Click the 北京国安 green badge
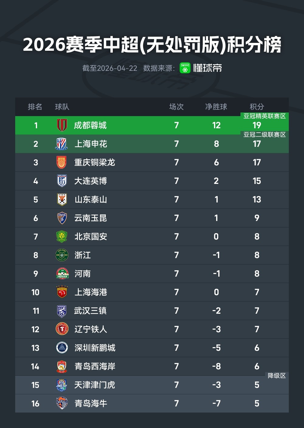Image resolution: width=304 pixels, height=428 pixels. pos(62,236)
